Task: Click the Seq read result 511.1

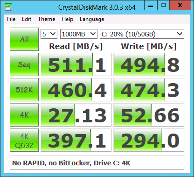Action: click(x=76, y=64)
